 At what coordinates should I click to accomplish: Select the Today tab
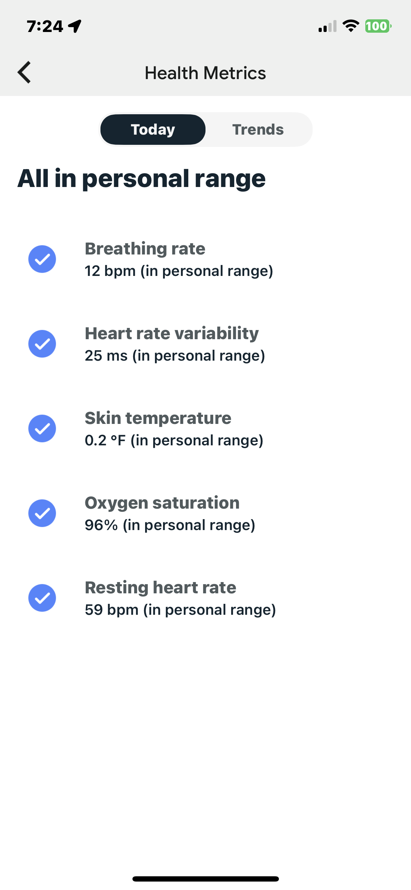153,130
